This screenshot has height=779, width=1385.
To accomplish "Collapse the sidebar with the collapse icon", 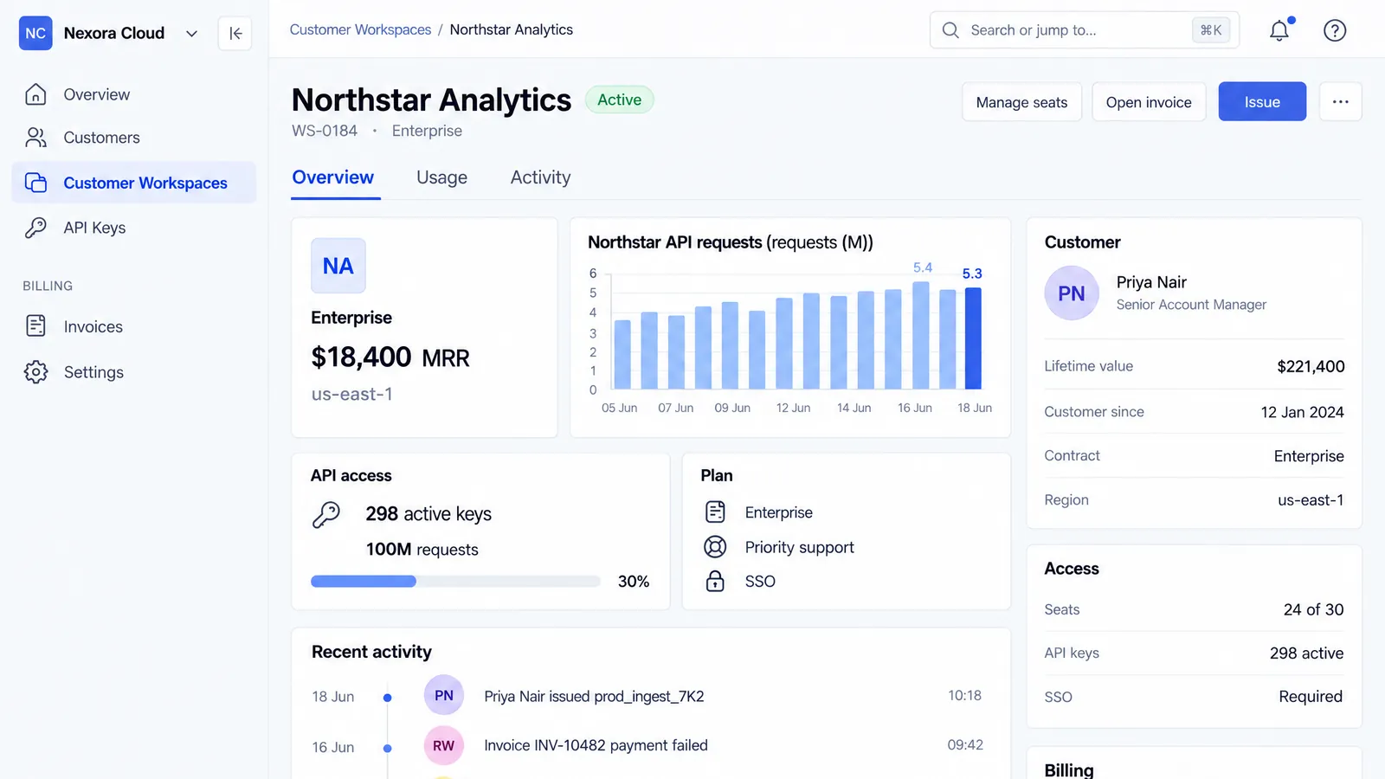I will coord(235,34).
